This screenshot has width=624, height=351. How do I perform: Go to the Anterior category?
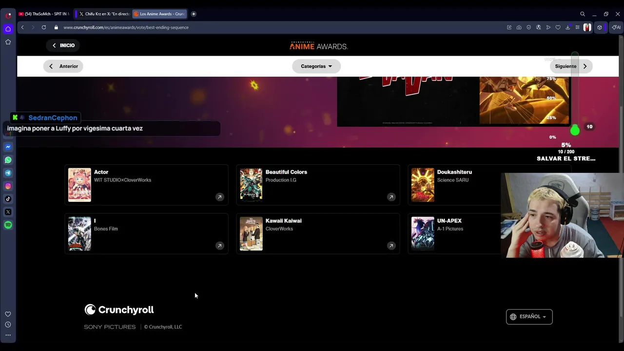point(63,66)
